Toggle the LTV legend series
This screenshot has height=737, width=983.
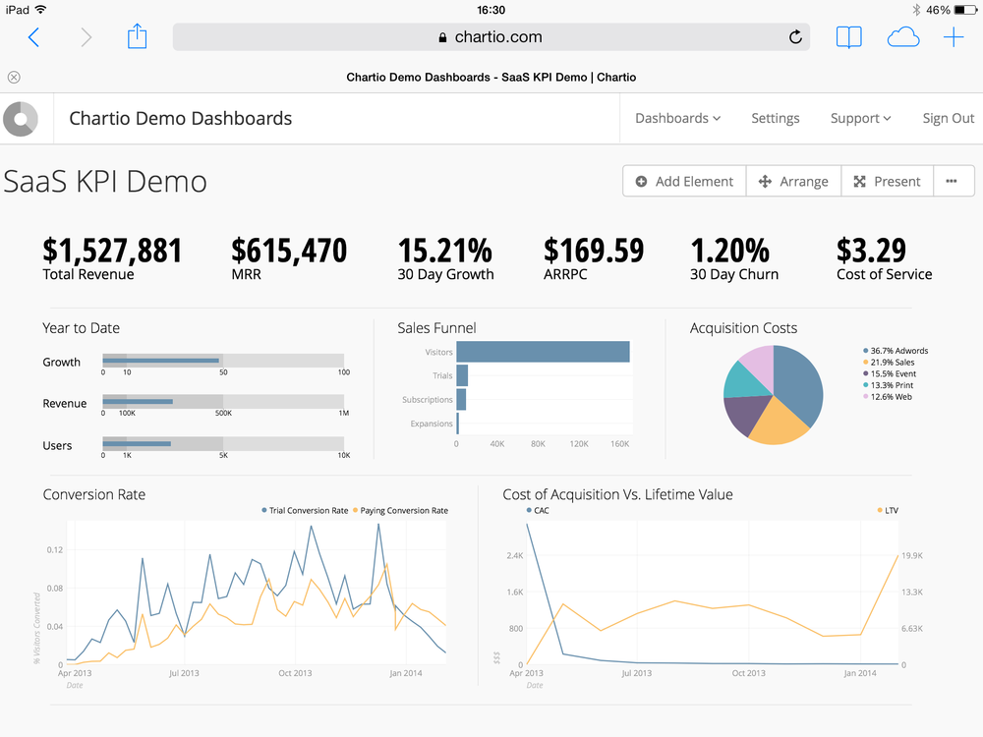pyautogui.click(x=888, y=511)
